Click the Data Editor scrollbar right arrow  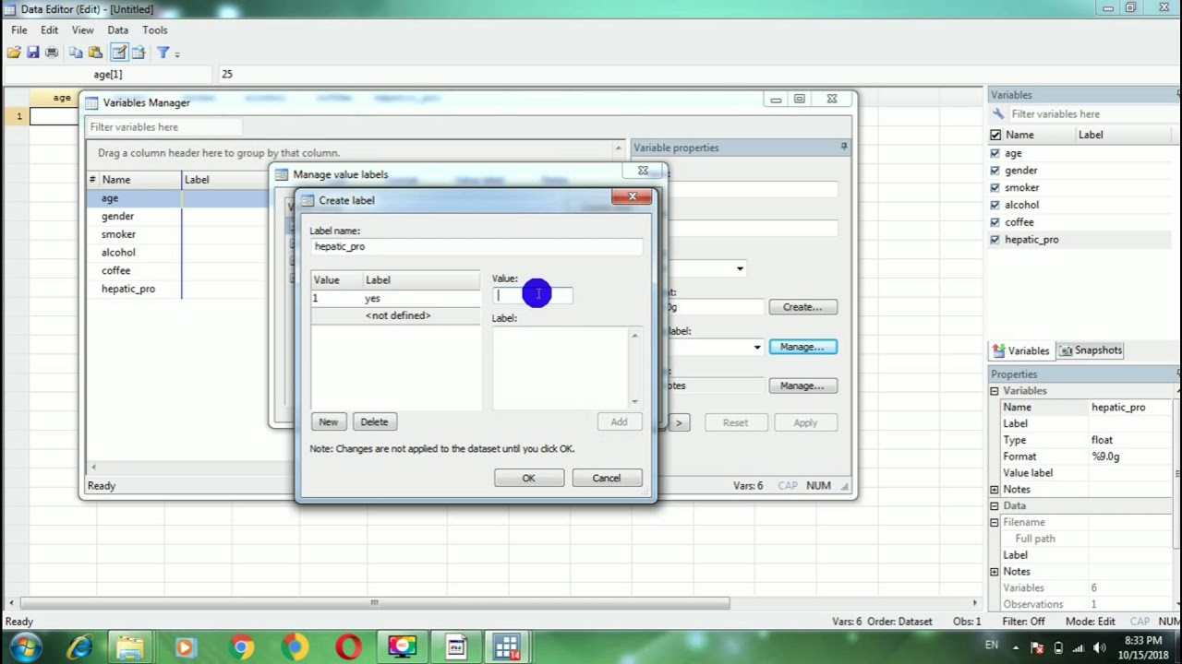[974, 603]
